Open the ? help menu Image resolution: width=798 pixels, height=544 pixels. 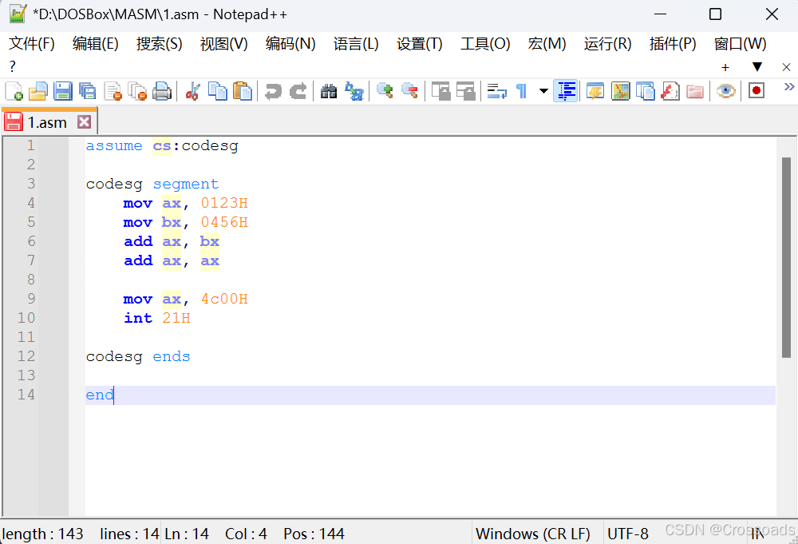point(12,66)
